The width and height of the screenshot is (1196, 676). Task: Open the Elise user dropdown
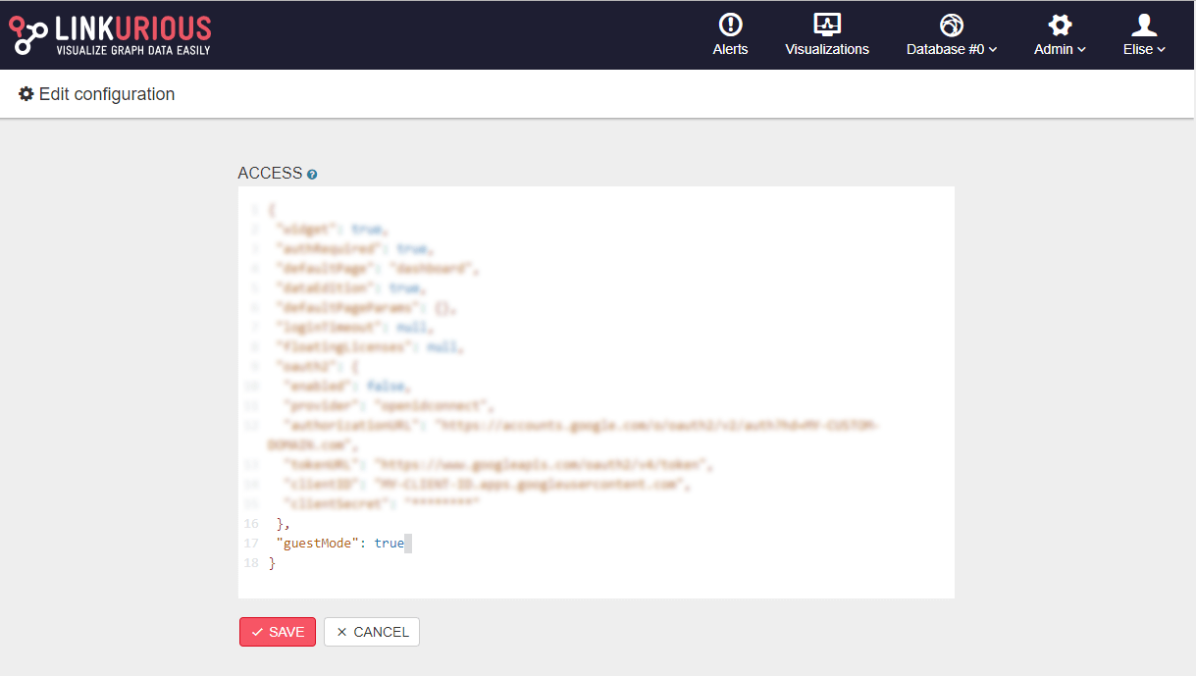[1144, 49]
